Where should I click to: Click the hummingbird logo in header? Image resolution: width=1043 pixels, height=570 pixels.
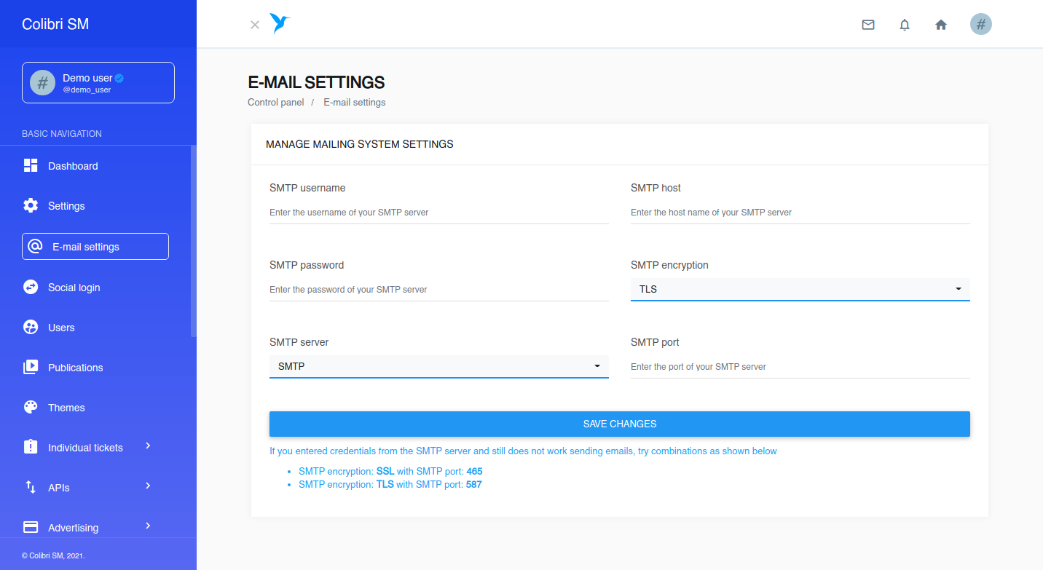tap(280, 24)
